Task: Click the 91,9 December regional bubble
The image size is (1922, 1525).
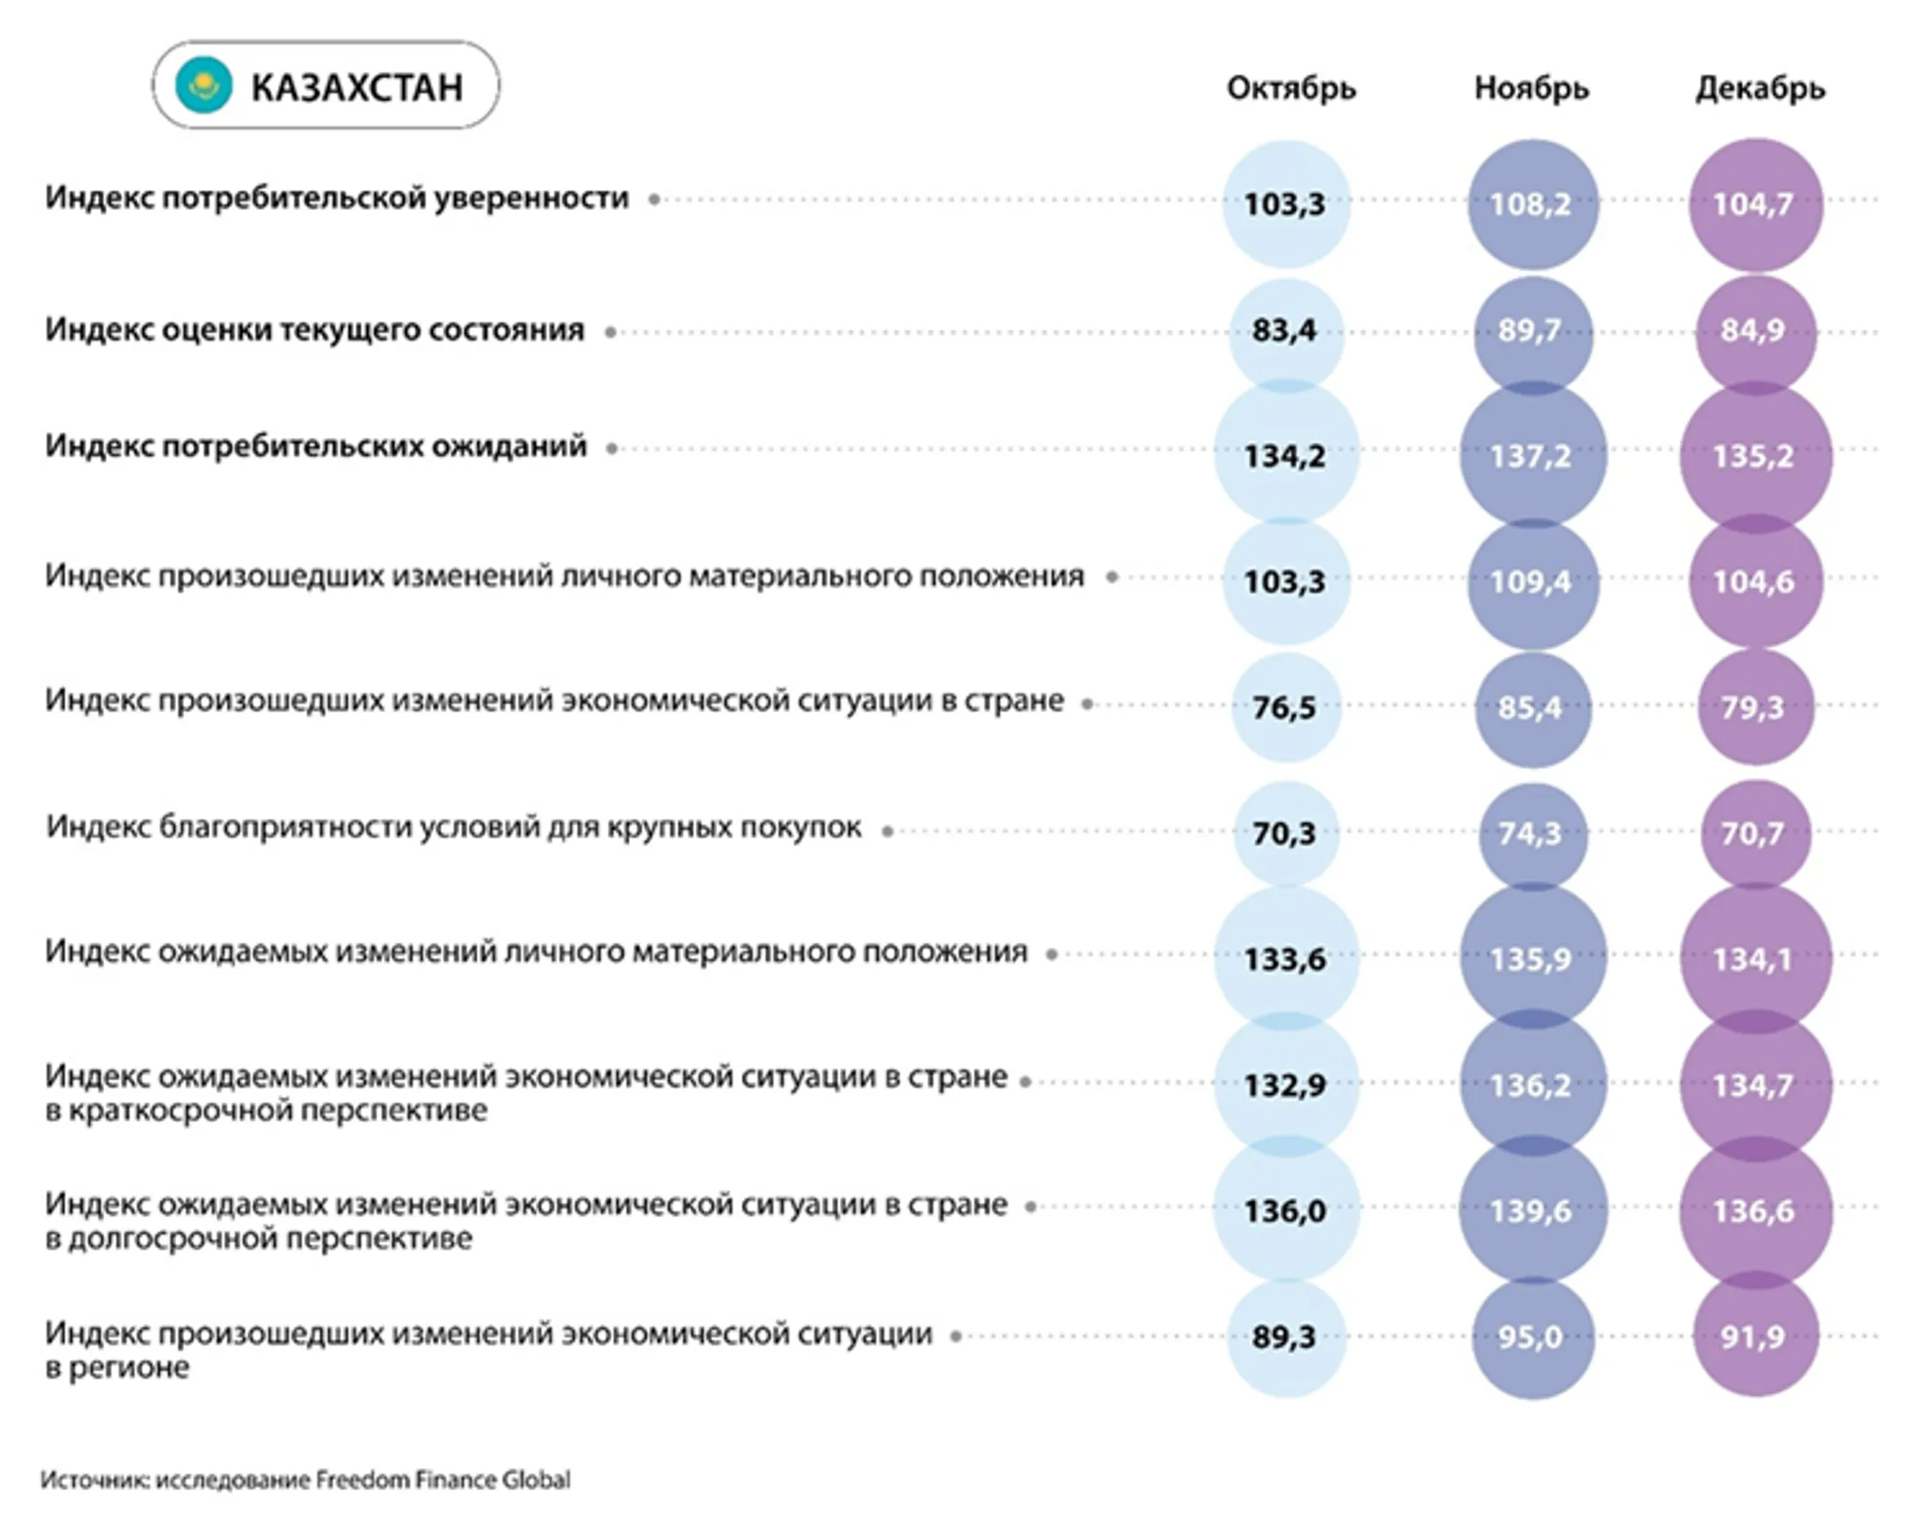Action: tap(1756, 1336)
